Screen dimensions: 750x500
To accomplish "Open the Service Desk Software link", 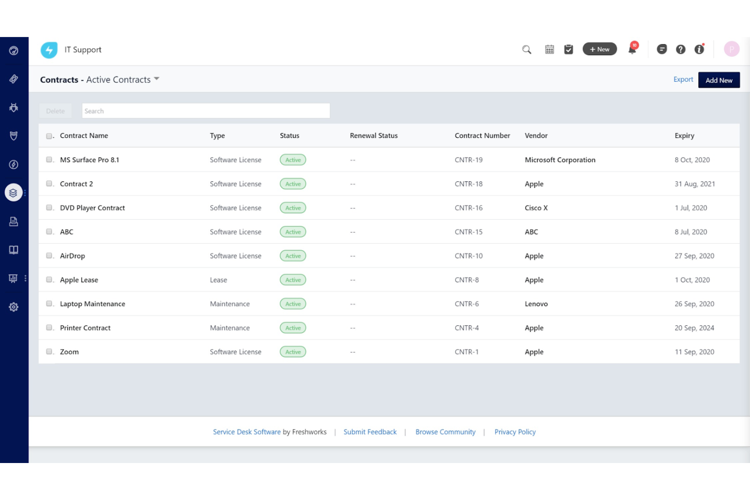I will [x=247, y=432].
